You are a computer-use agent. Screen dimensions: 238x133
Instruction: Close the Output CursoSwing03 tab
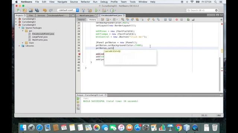106,95
